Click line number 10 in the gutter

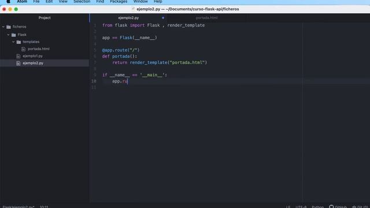click(x=94, y=81)
